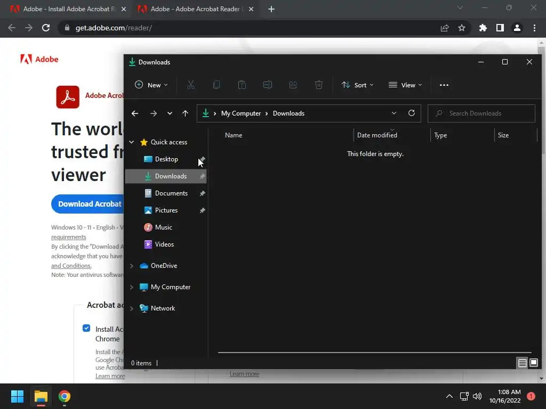This screenshot has width=546, height=409.
Task: Close the first Chrome tab
Action: tap(124, 9)
